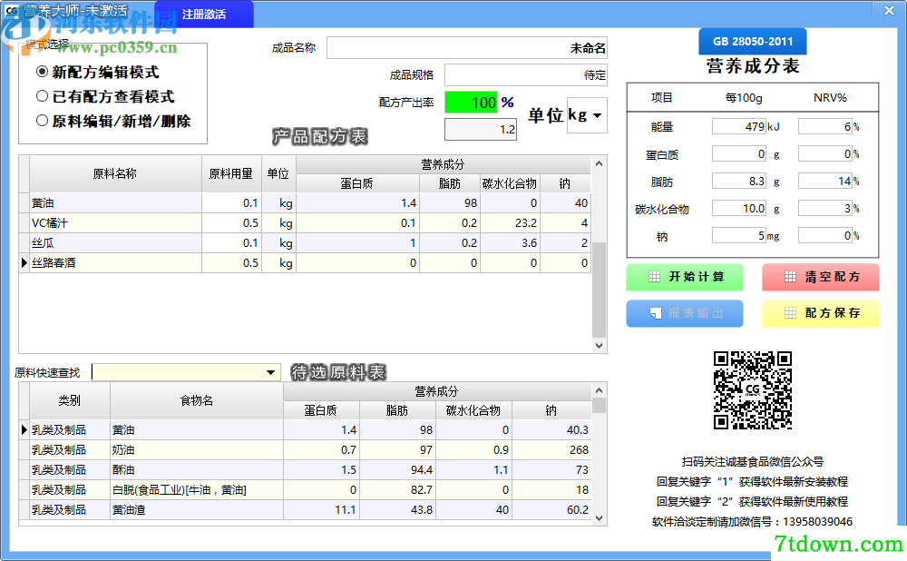Viewport: 907px width, 561px height.
Task: Select 酥油 in the 待选原料表
Action: pyautogui.click(x=305, y=469)
